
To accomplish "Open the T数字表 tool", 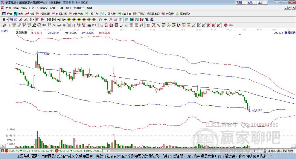I will point(124,14).
